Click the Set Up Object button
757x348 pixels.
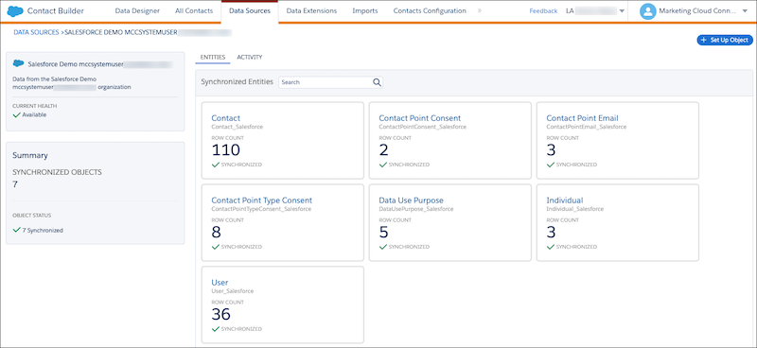pos(725,40)
